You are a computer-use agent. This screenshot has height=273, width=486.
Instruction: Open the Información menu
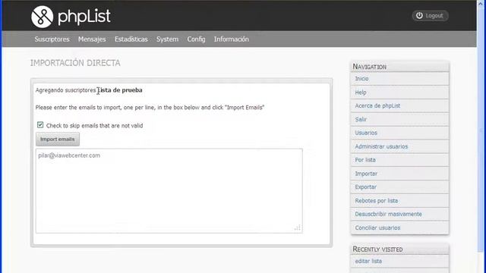(231, 39)
